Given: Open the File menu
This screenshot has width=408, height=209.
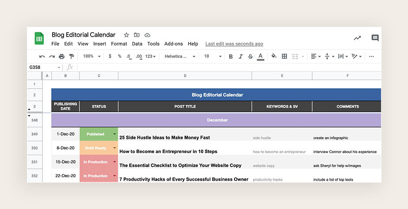Looking at the screenshot, I should 55,44.
